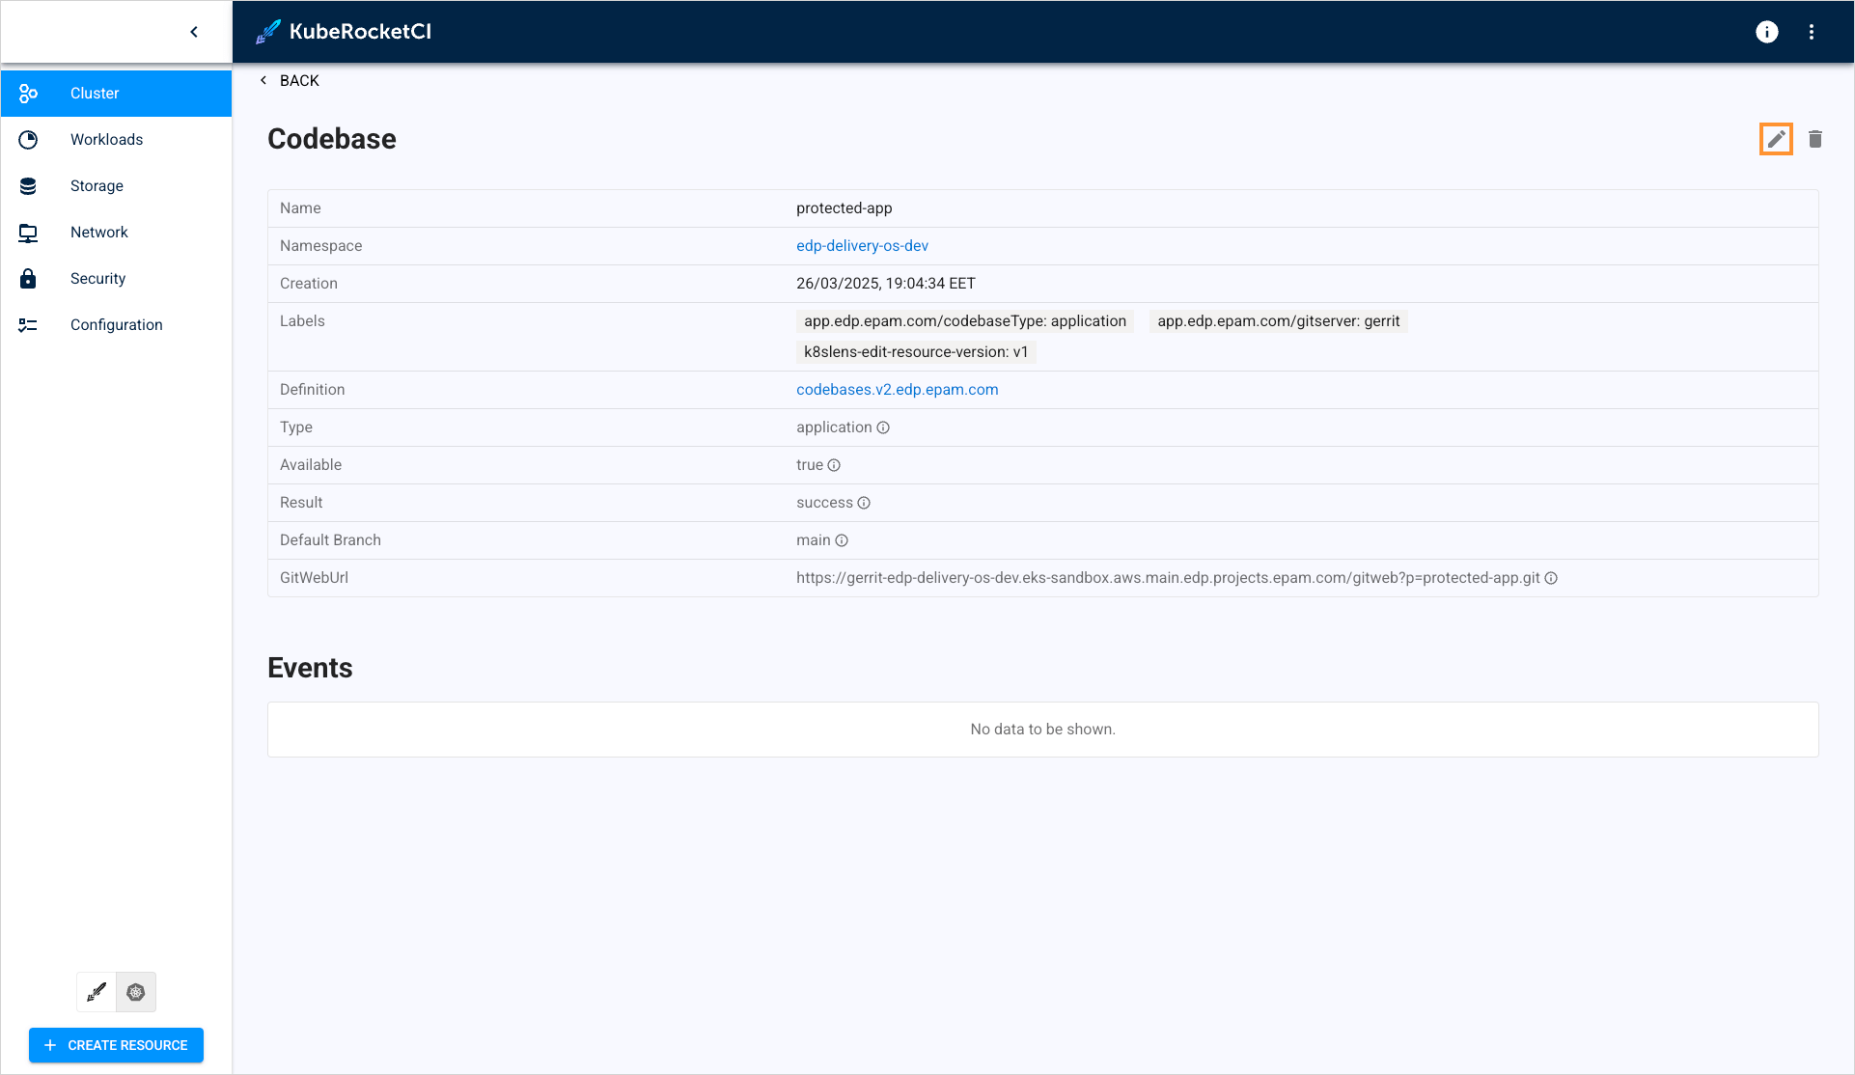The height and width of the screenshot is (1075, 1855).
Task: Open the edp-delivery-os-dev namespace link
Action: click(x=862, y=246)
